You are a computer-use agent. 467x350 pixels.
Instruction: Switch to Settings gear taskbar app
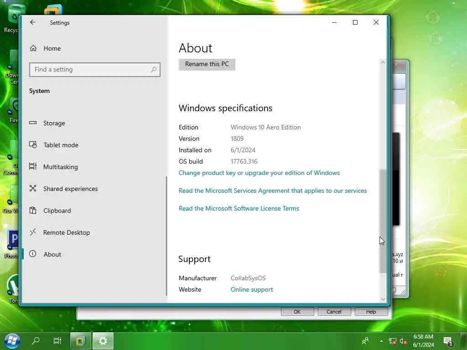click(103, 341)
